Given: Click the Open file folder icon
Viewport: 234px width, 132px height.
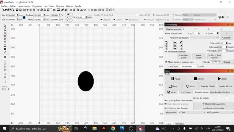Looking at the screenshot, I should pos(6,10).
